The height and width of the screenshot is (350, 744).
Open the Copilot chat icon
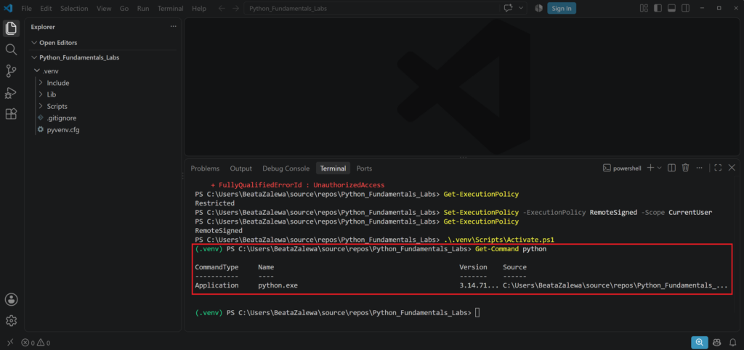click(x=509, y=8)
